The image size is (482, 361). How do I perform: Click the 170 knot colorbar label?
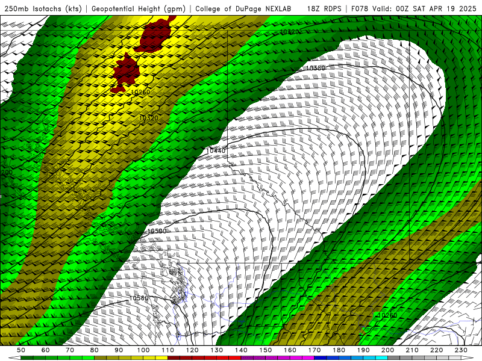(x=315, y=350)
